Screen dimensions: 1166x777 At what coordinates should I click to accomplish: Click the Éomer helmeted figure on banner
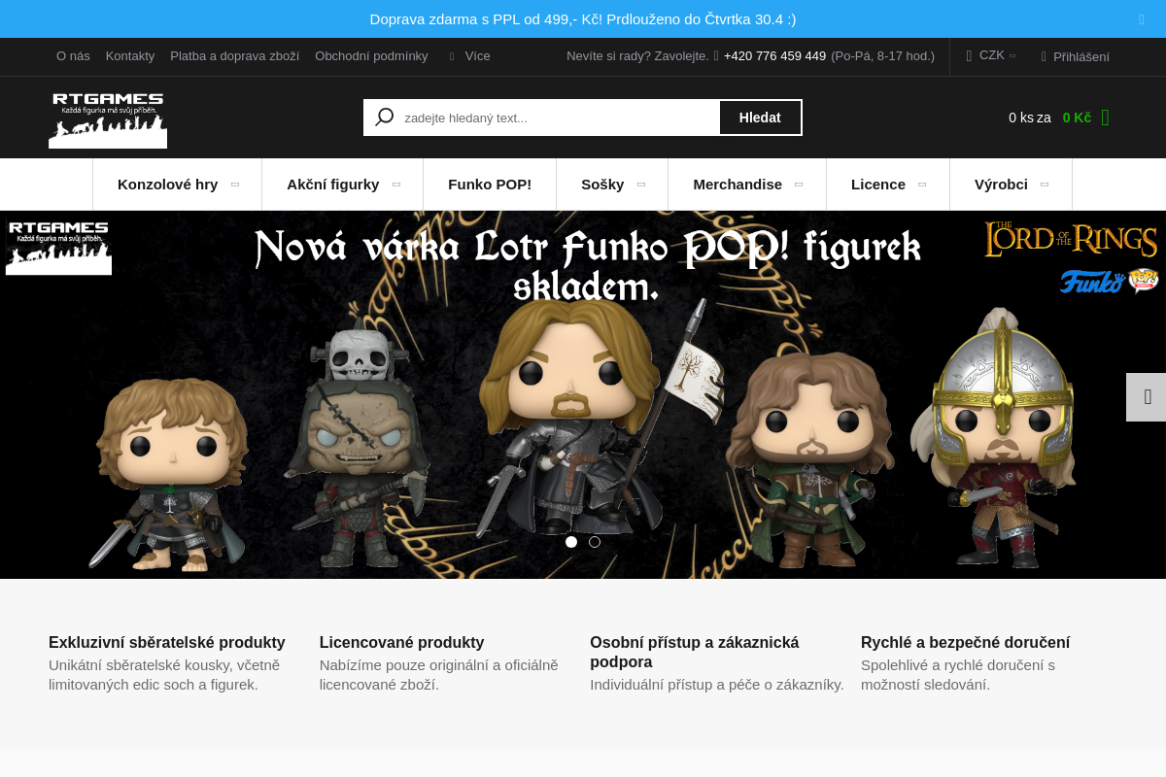(x=993, y=437)
